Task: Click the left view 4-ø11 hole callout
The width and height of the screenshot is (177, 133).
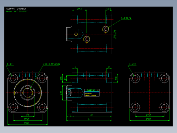Action: [10, 64]
